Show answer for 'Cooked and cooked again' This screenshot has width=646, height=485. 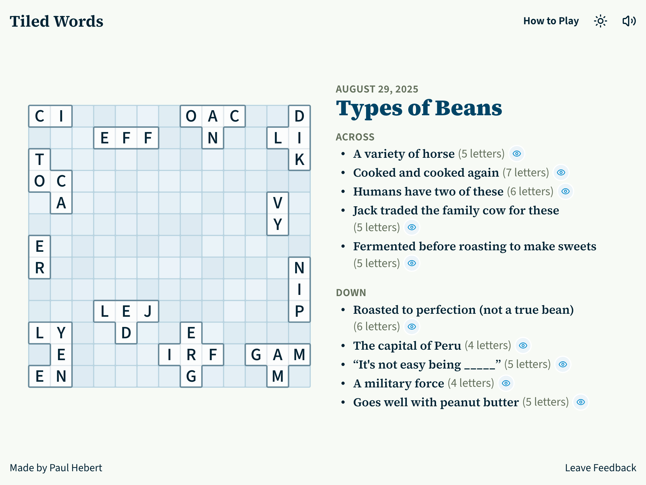(x=561, y=172)
